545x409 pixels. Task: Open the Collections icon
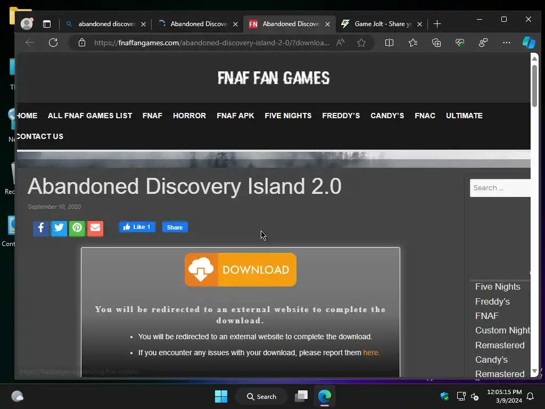click(x=436, y=43)
